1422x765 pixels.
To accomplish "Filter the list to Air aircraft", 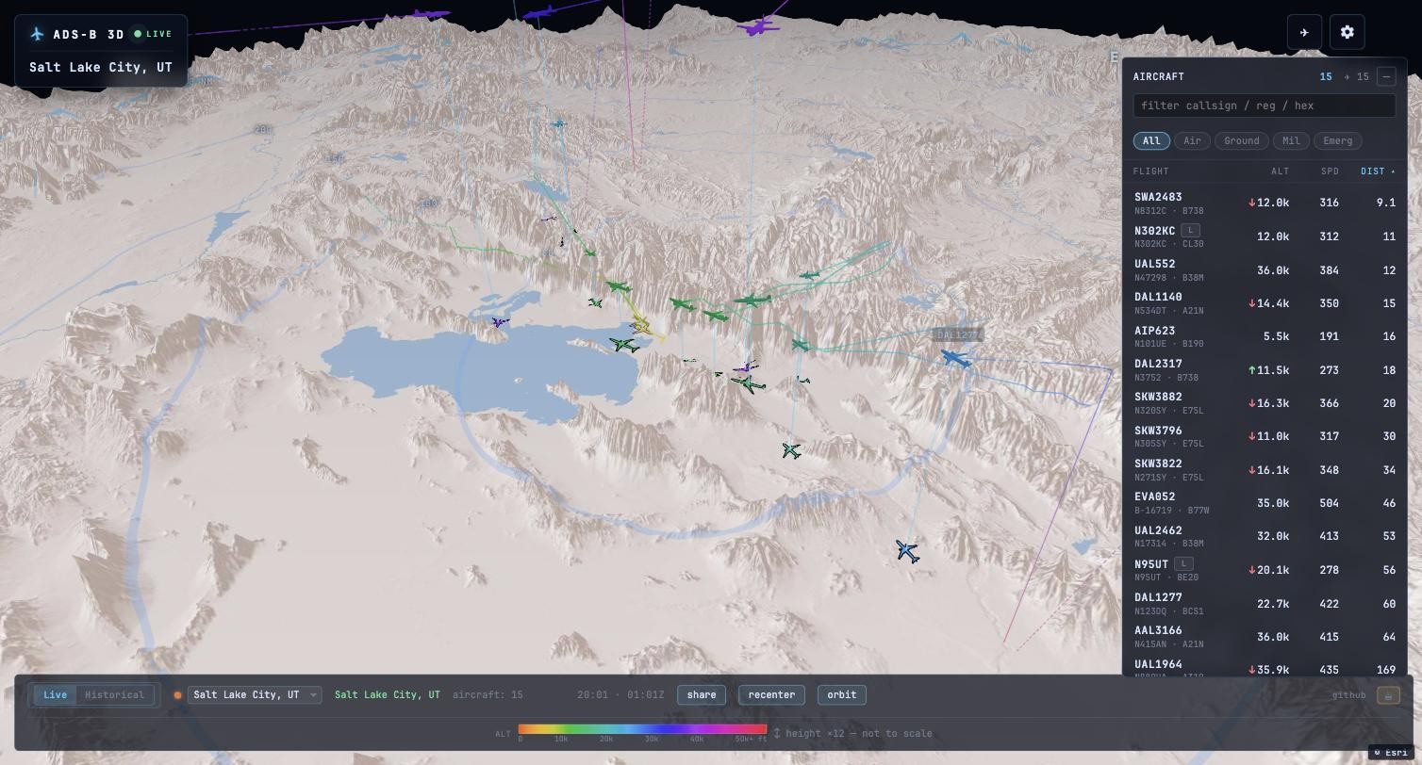I will tap(1192, 140).
